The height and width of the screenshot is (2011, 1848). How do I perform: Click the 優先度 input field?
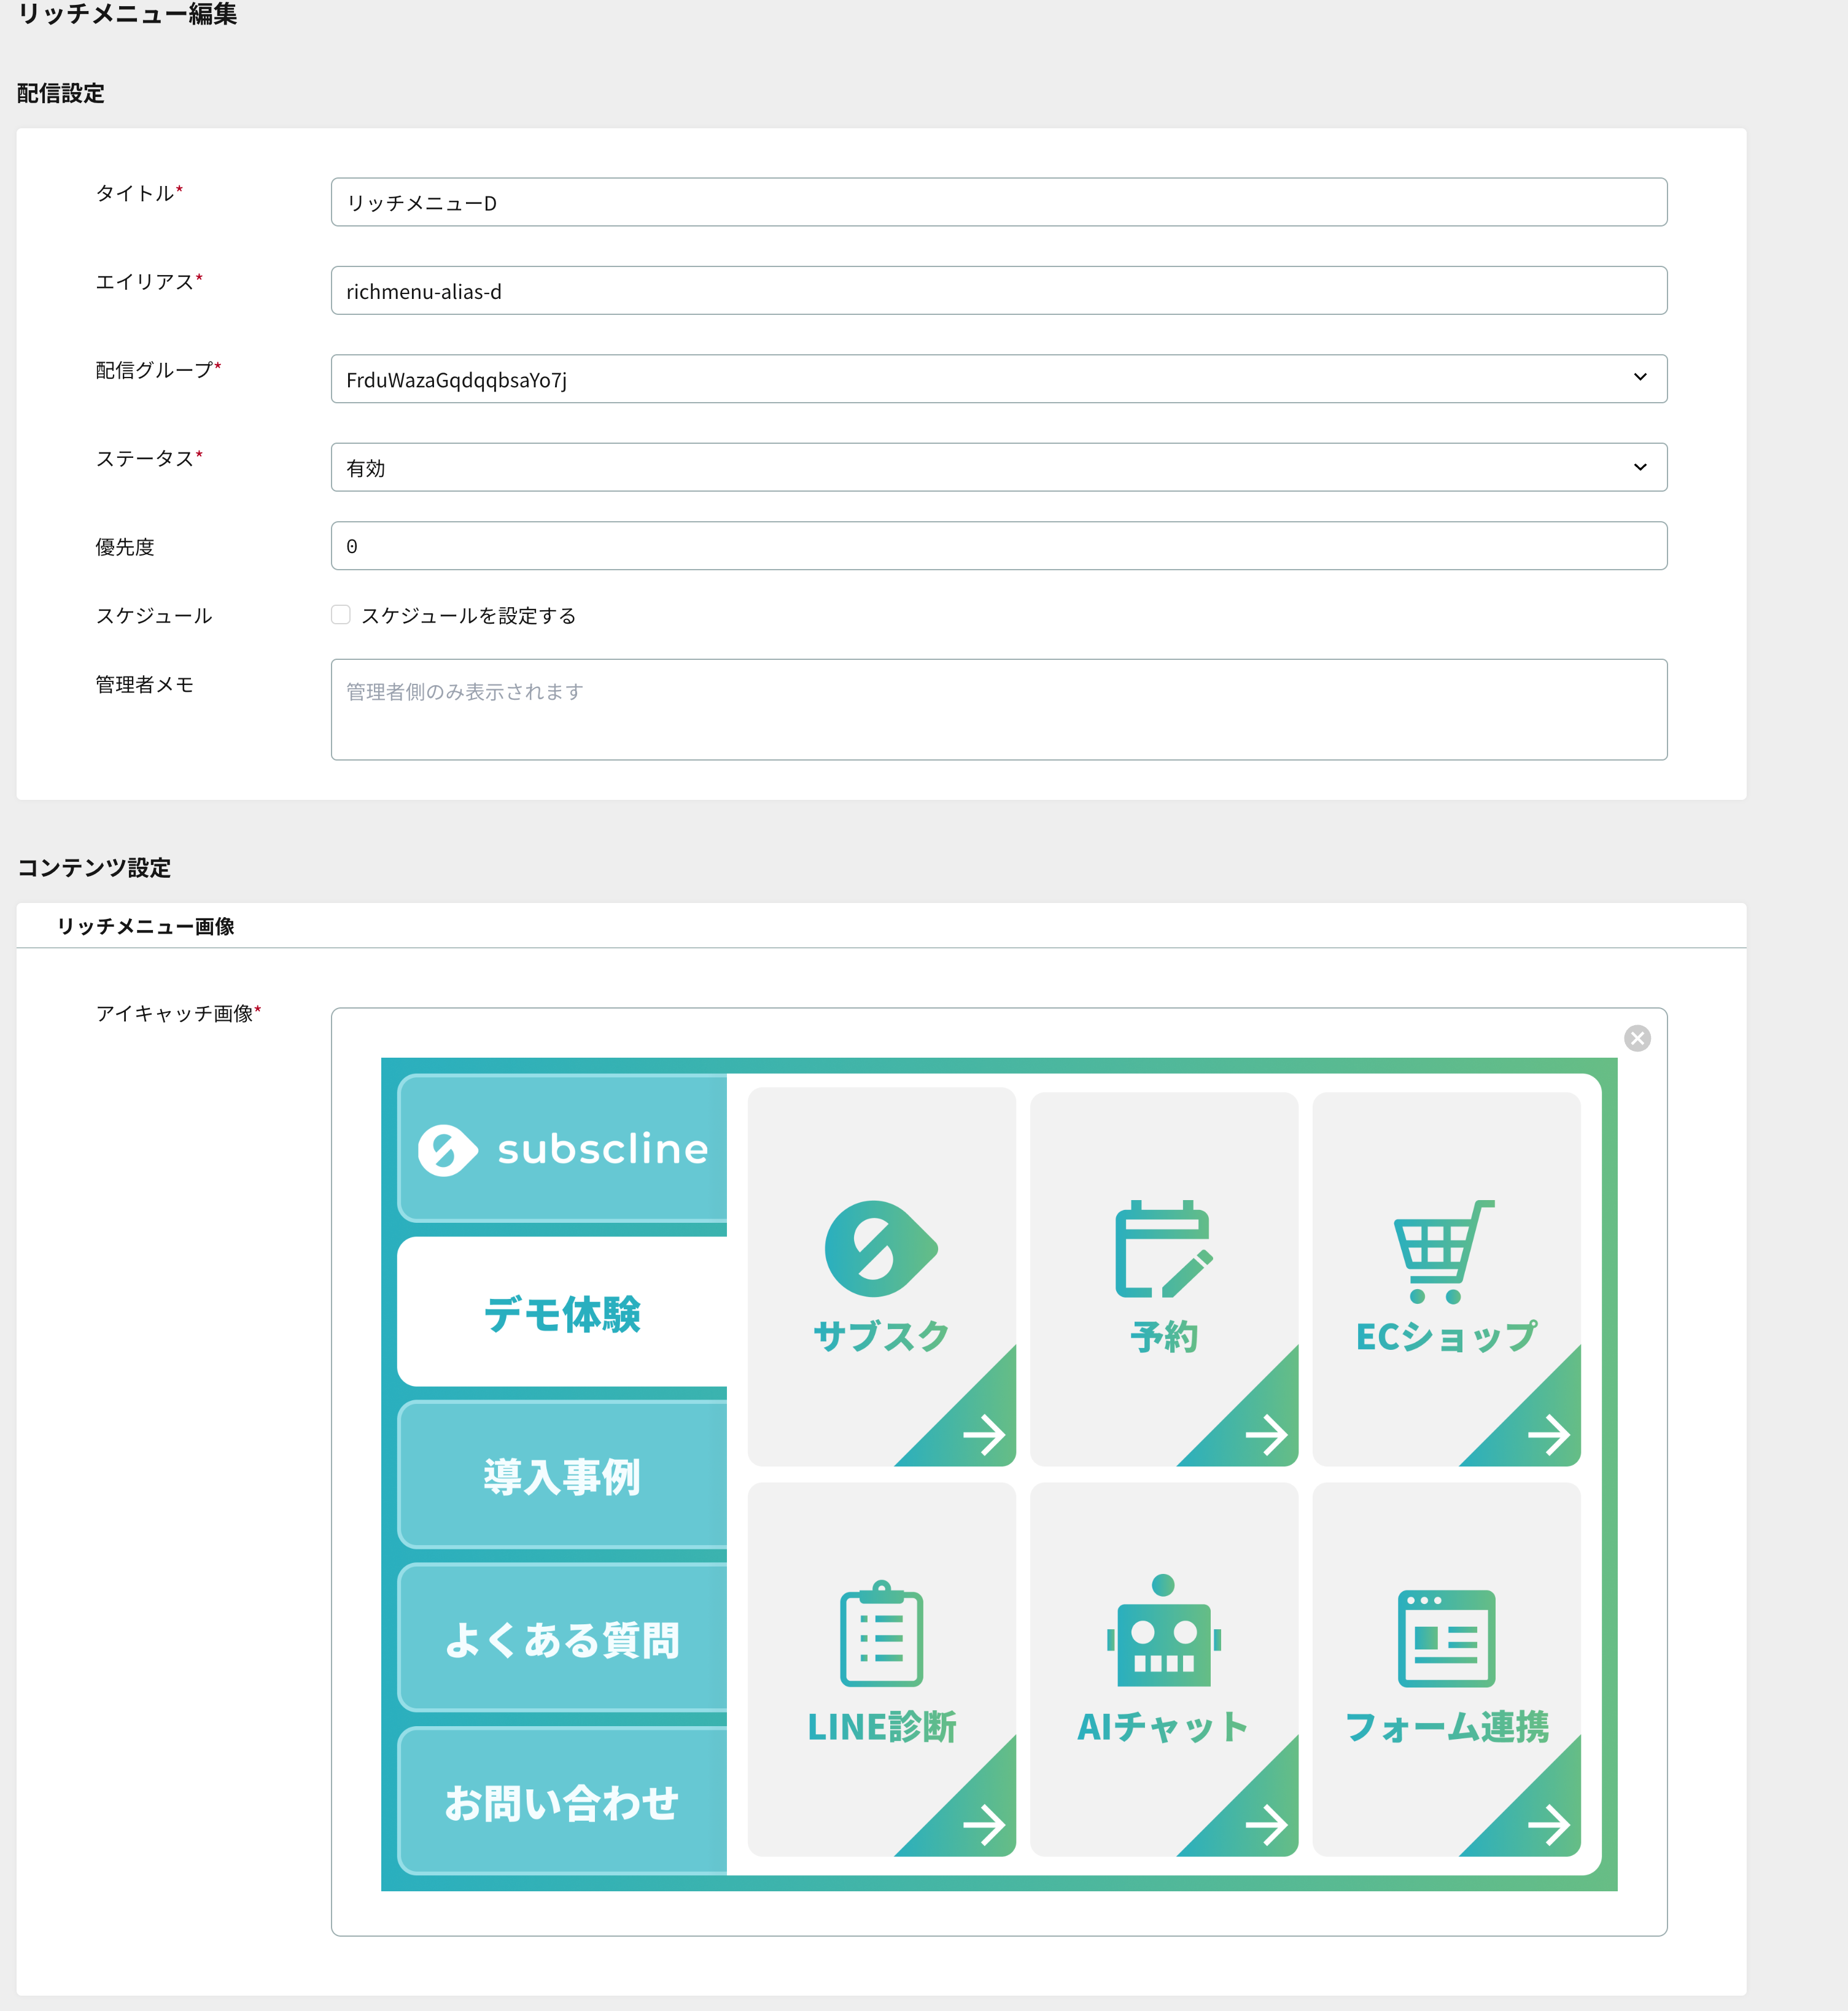coord(999,546)
